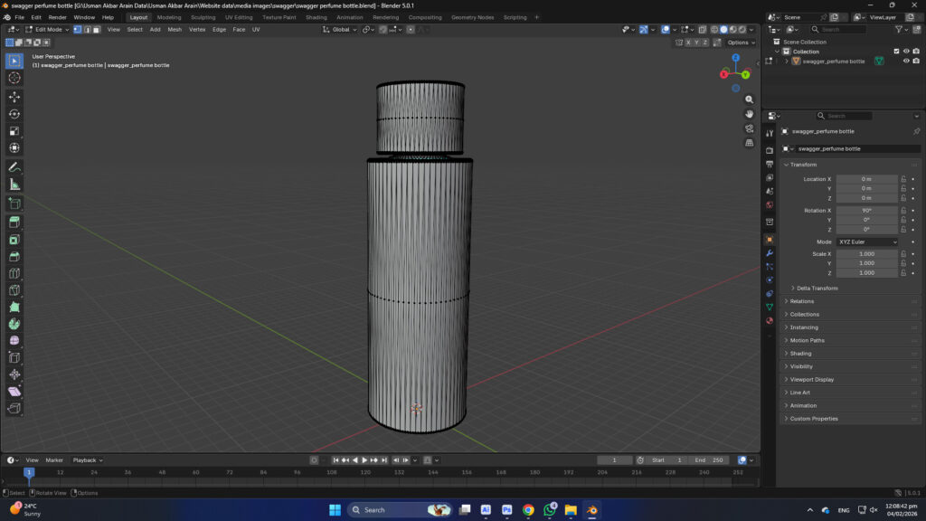The width and height of the screenshot is (926, 521).
Task: Select the Cursor tool
Action: coord(14,78)
